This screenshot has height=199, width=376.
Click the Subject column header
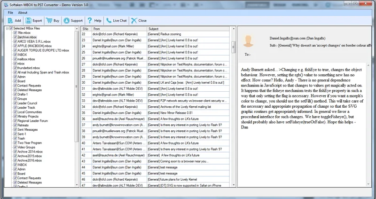point(188,29)
